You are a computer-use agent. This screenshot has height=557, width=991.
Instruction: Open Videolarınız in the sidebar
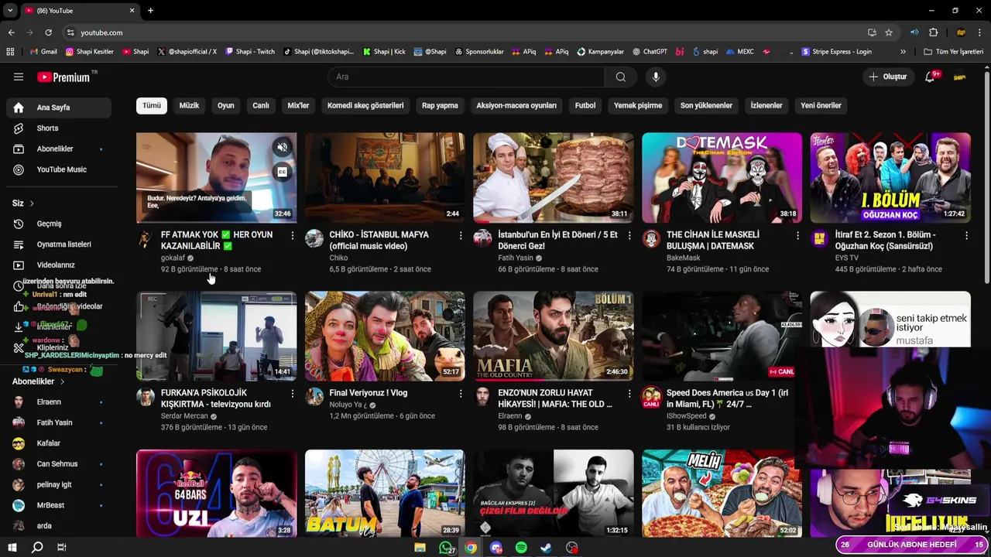click(x=59, y=265)
